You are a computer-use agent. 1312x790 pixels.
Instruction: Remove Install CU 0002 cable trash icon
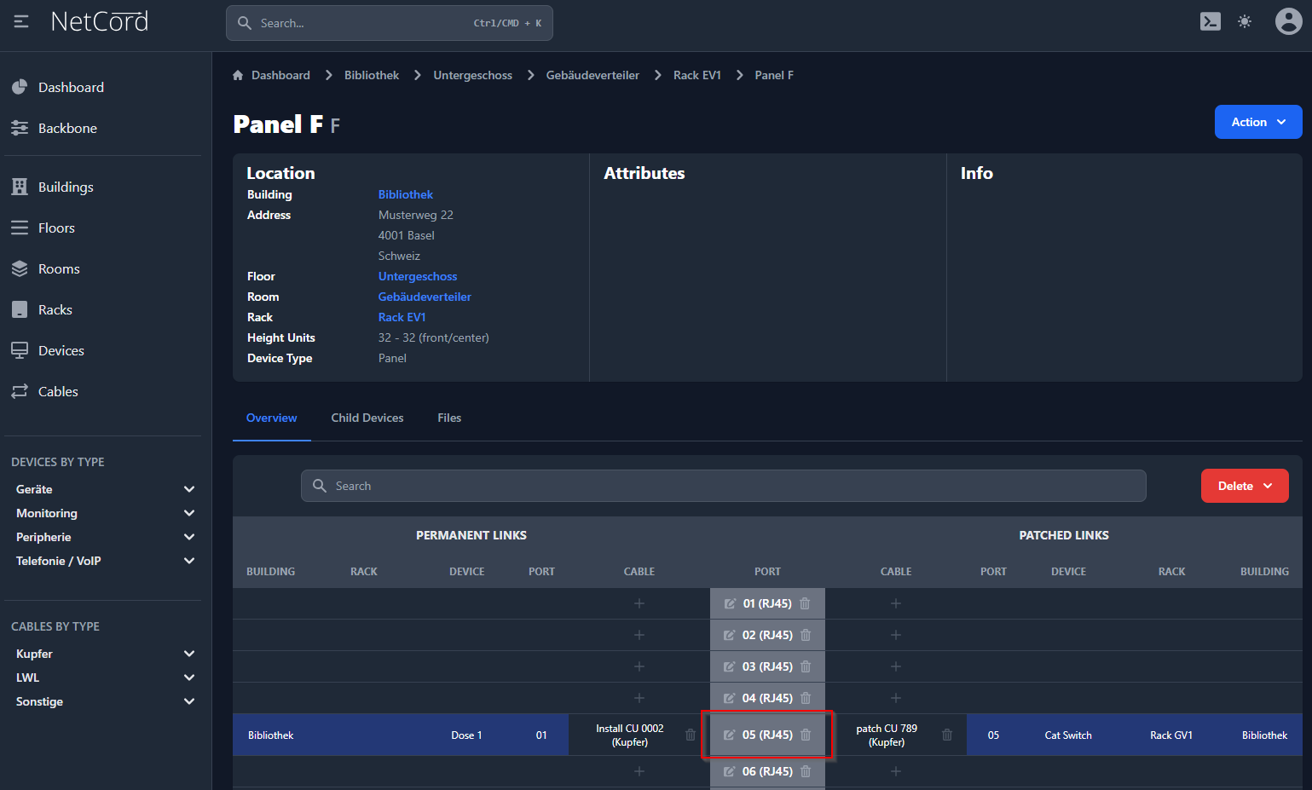[x=691, y=735]
